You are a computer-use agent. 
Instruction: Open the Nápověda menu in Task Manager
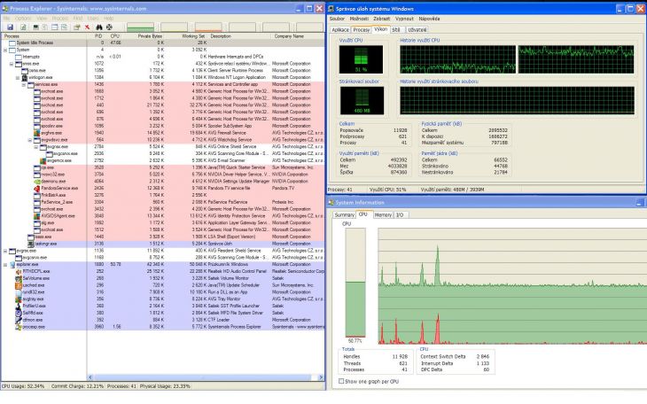(429, 19)
